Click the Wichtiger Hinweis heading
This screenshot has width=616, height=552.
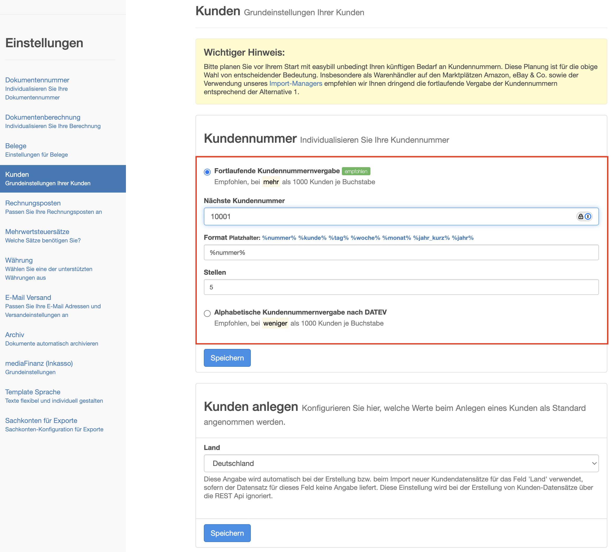(244, 52)
